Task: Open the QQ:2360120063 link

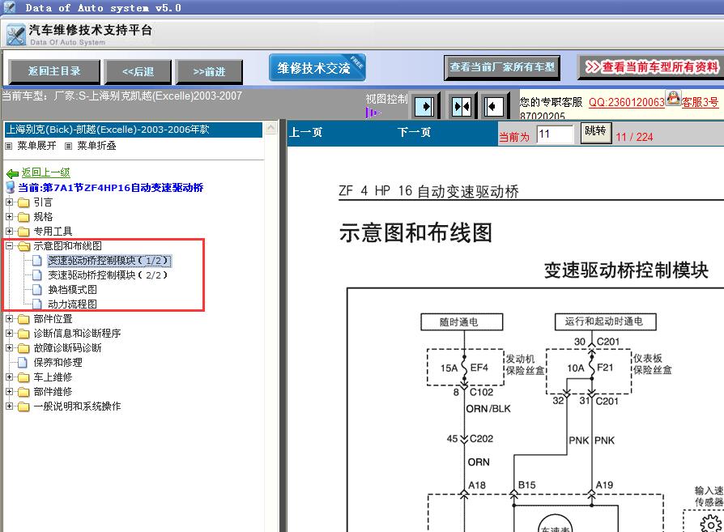Action: [627, 102]
